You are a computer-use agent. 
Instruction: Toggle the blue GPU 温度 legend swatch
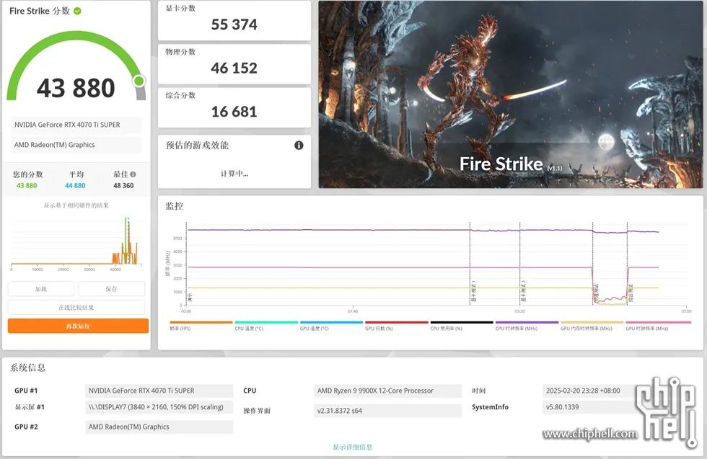click(331, 322)
